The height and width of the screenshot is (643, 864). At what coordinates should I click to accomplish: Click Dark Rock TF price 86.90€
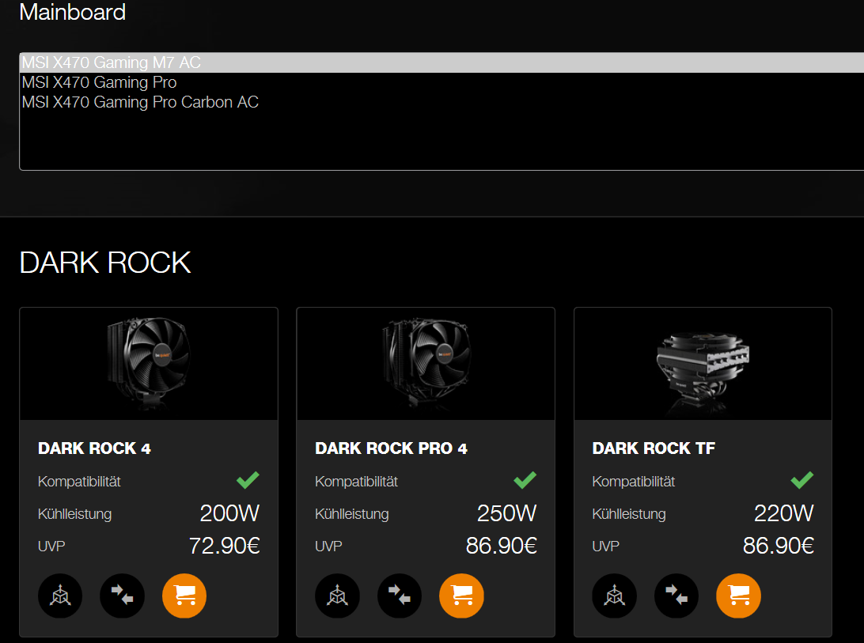point(779,546)
